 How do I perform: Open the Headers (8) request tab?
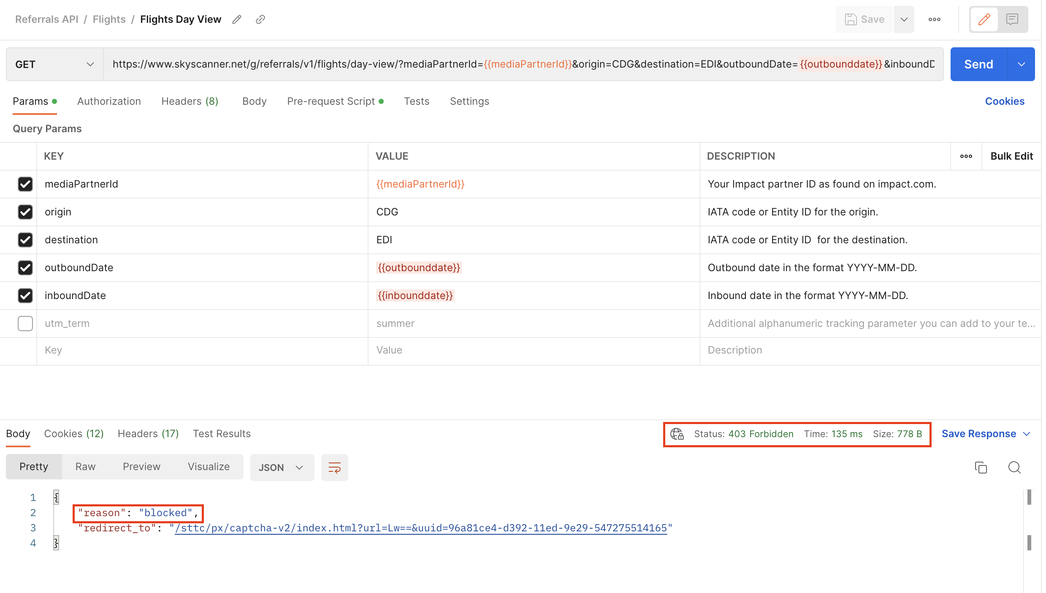click(x=190, y=101)
